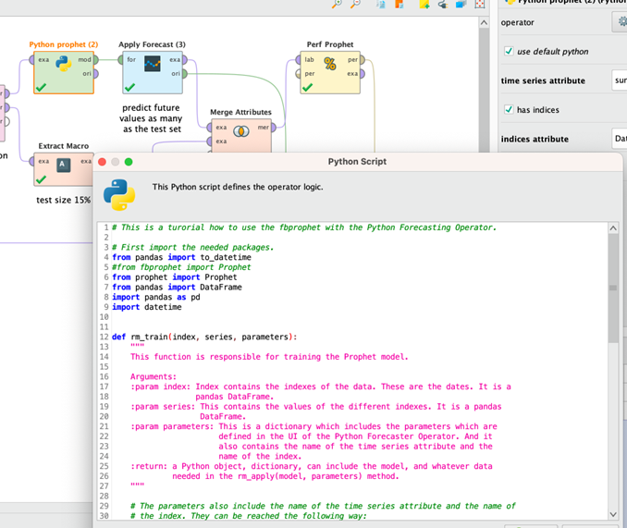Screen dimensions: 627x528
Task: Click Perf Prophet per output port
Action: [x=363, y=60]
